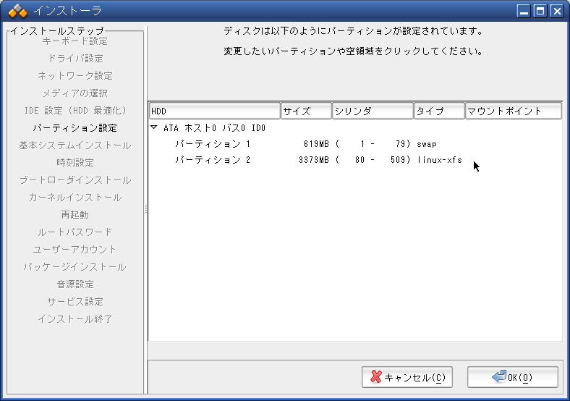Screen dimensions: 570x401
Task: Click the installer logo icon in title bar
Action: pyautogui.click(x=17, y=11)
